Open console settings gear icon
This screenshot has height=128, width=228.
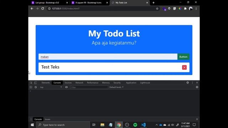197,87
